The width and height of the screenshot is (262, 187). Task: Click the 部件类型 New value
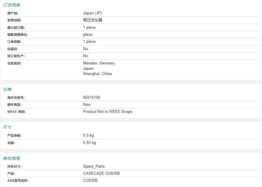87,104
